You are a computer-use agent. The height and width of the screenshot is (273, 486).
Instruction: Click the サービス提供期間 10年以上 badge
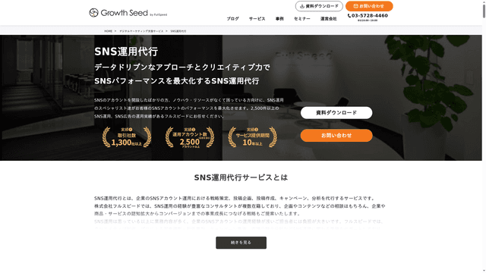click(x=253, y=136)
